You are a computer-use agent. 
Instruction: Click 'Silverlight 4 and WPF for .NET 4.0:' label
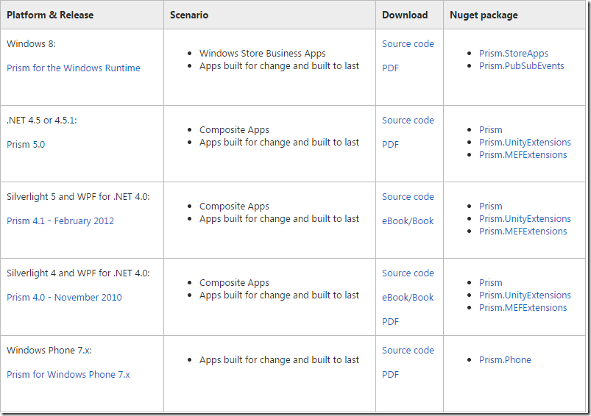click(78, 273)
